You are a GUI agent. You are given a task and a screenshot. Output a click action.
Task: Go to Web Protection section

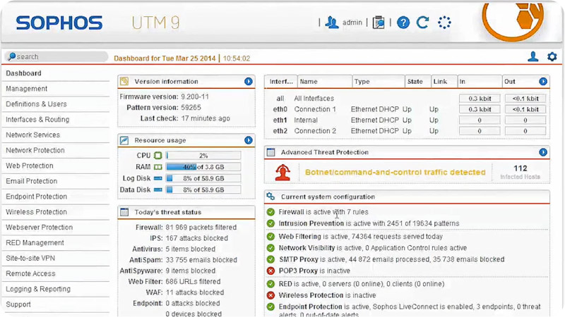(x=29, y=166)
